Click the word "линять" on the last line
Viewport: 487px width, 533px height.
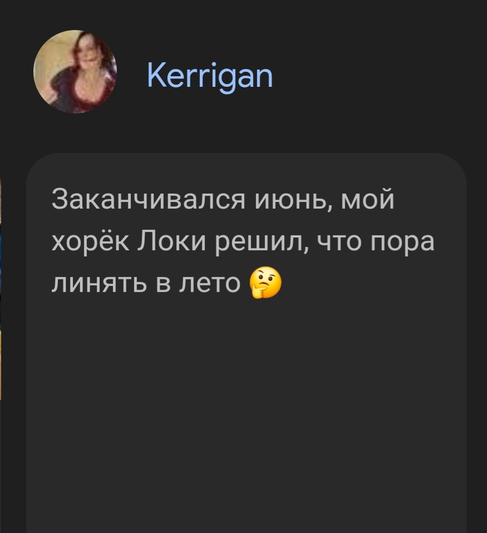pos(99,284)
